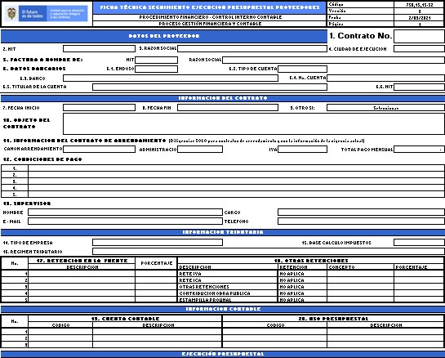Click the Base Calculo Impuestos field
445x358 pixels.
pos(419,243)
